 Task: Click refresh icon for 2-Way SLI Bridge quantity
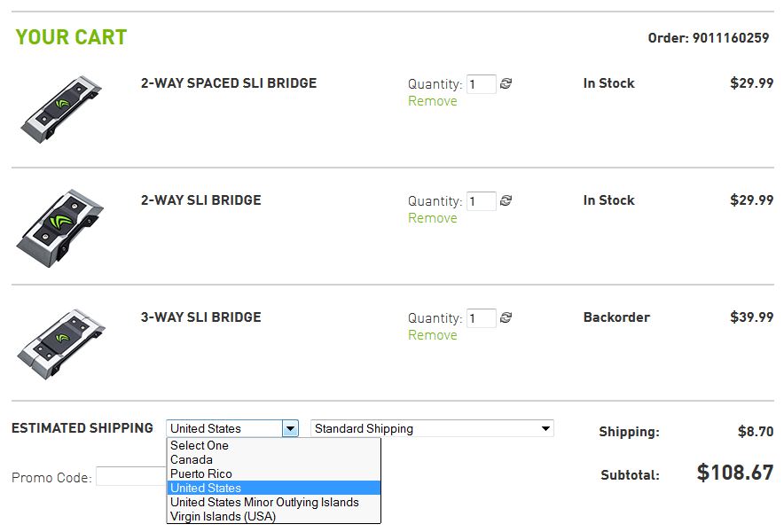point(506,200)
